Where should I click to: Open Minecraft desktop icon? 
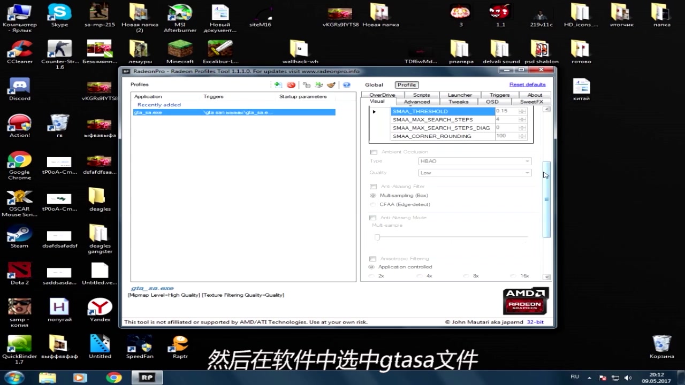(x=180, y=52)
